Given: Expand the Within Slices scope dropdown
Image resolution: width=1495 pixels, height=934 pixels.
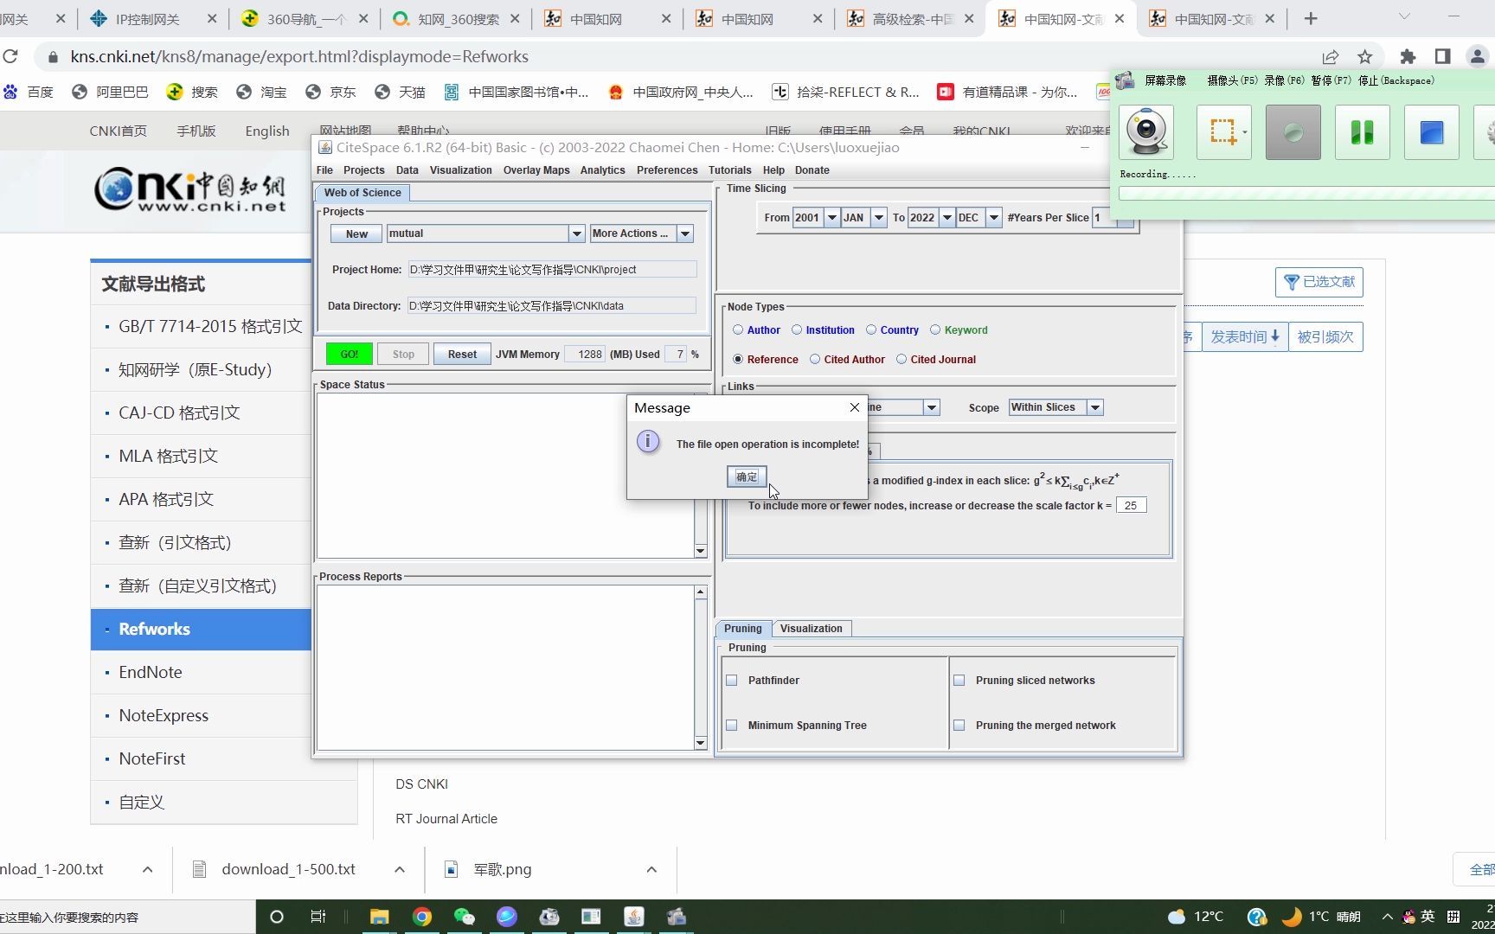Looking at the screenshot, I should point(1094,406).
